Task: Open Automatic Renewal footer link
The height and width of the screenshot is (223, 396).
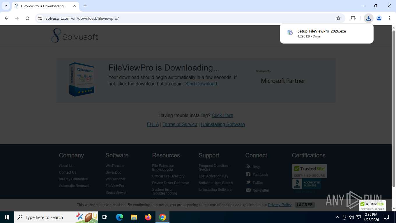Action: pyautogui.click(x=74, y=186)
